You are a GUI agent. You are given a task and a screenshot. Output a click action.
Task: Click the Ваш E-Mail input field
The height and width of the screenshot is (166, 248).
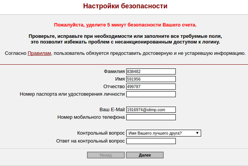click(x=151, y=110)
